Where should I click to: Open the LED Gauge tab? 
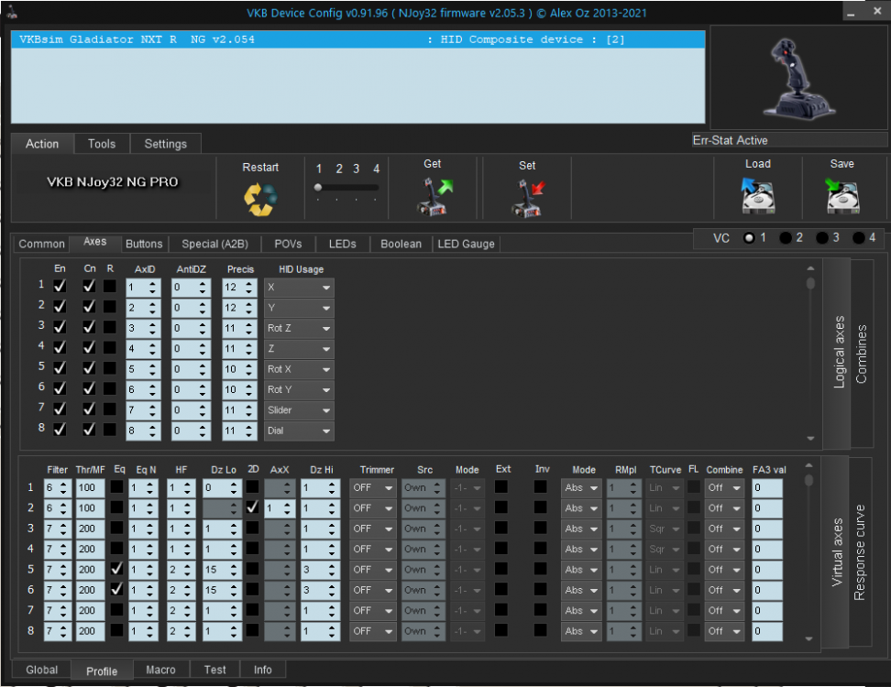[x=466, y=244]
